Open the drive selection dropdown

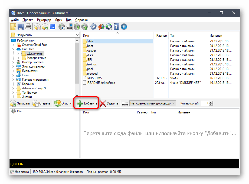[x=173, y=103]
